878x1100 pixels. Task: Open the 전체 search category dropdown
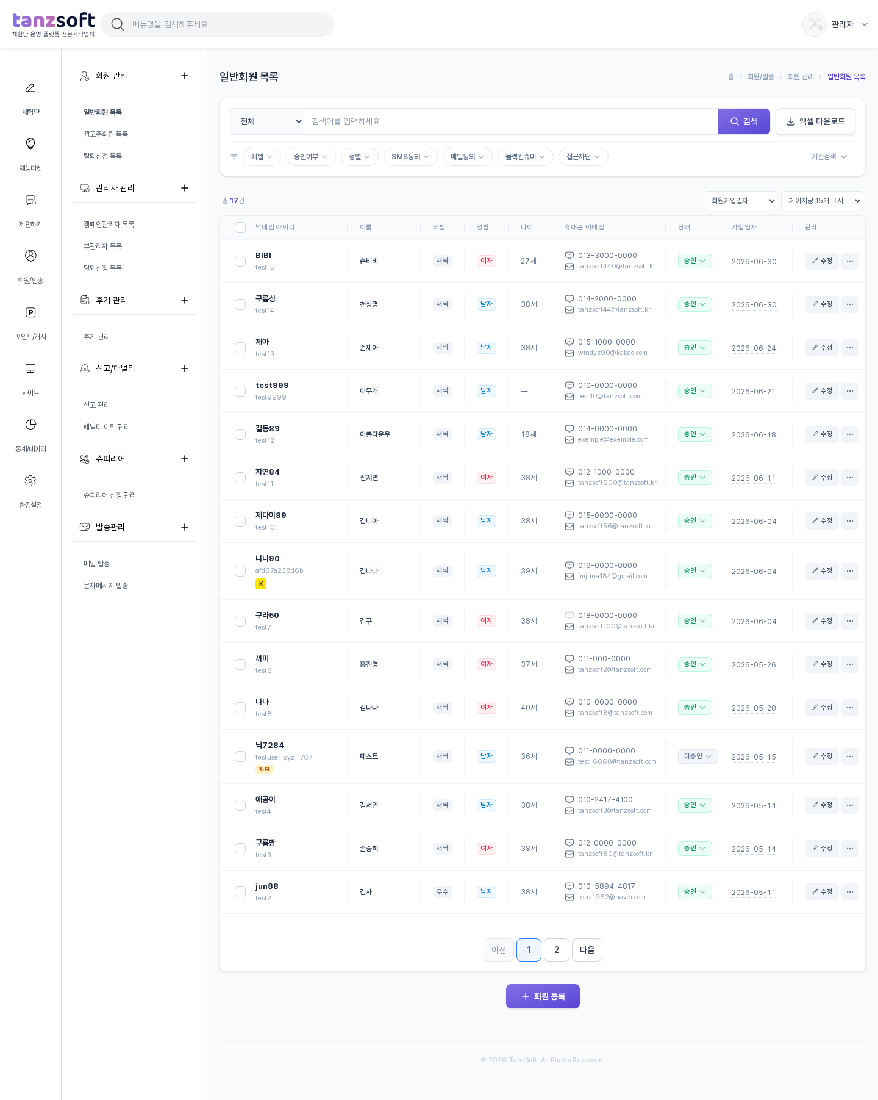pyautogui.click(x=267, y=121)
